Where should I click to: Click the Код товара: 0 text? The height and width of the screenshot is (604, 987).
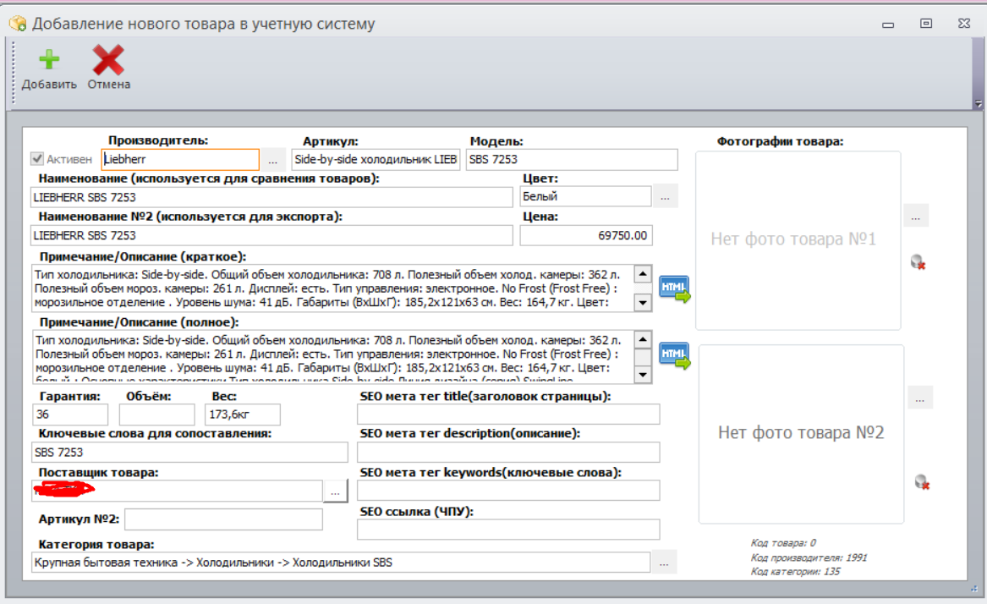point(783,543)
